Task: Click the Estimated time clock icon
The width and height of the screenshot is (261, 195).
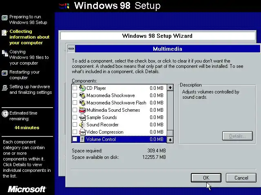Action: pyautogui.click(x=5, y=114)
